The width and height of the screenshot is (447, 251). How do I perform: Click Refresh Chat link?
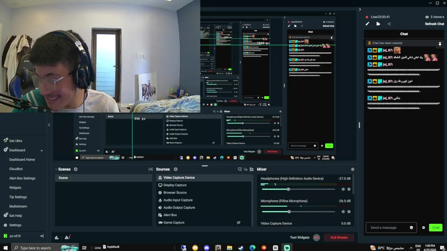click(x=434, y=24)
